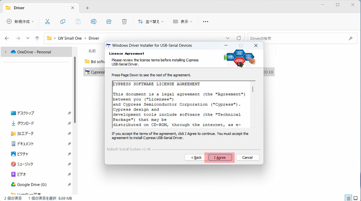Unpin 加工データ using its pin icon

[x=69, y=134]
